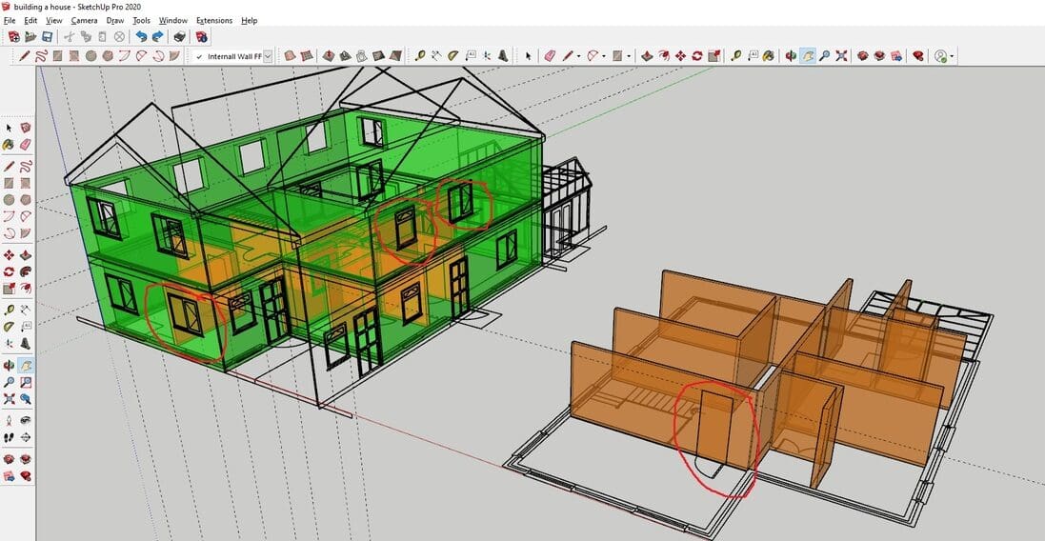Select the Sandbox From Contours tool
1045x541 pixels.
[290, 56]
